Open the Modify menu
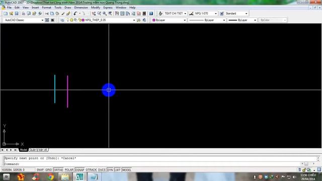This screenshot has height=181, width=322. (x=96, y=8)
